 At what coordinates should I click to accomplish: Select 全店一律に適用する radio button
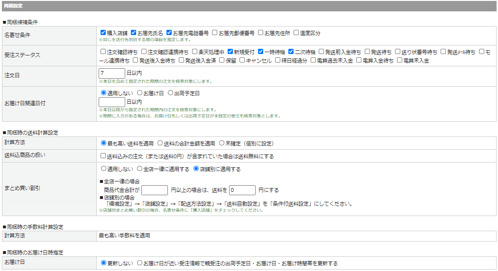click(x=139, y=169)
